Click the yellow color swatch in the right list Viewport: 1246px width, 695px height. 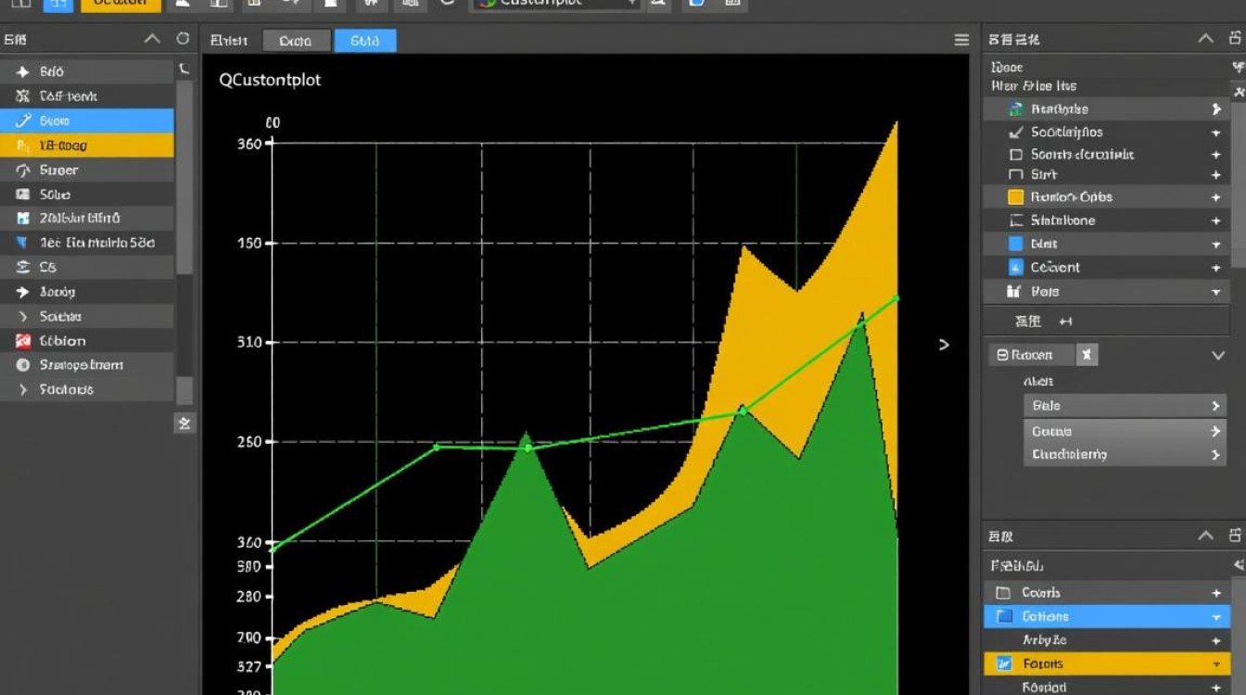click(x=1015, y=197)
